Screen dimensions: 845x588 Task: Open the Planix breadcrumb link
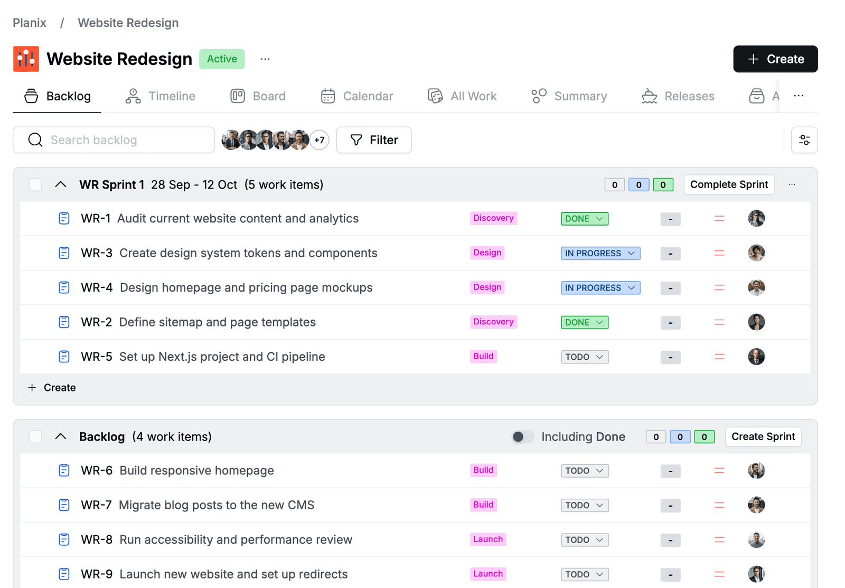(30, 23)
